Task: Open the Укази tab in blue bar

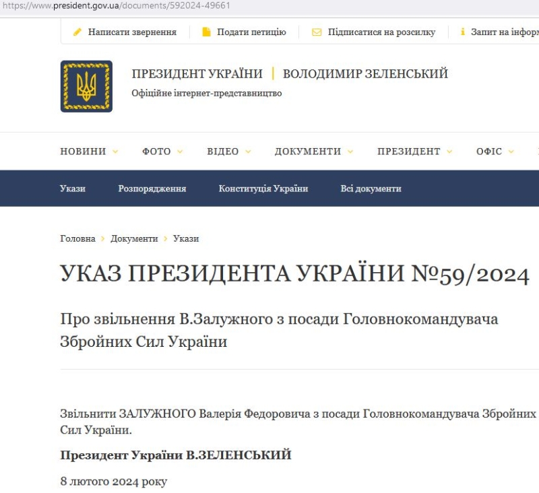Action: point(73,189)
